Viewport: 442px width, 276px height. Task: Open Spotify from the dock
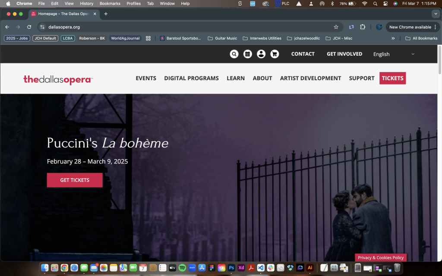pyautogui.click(x=182, y=268)
